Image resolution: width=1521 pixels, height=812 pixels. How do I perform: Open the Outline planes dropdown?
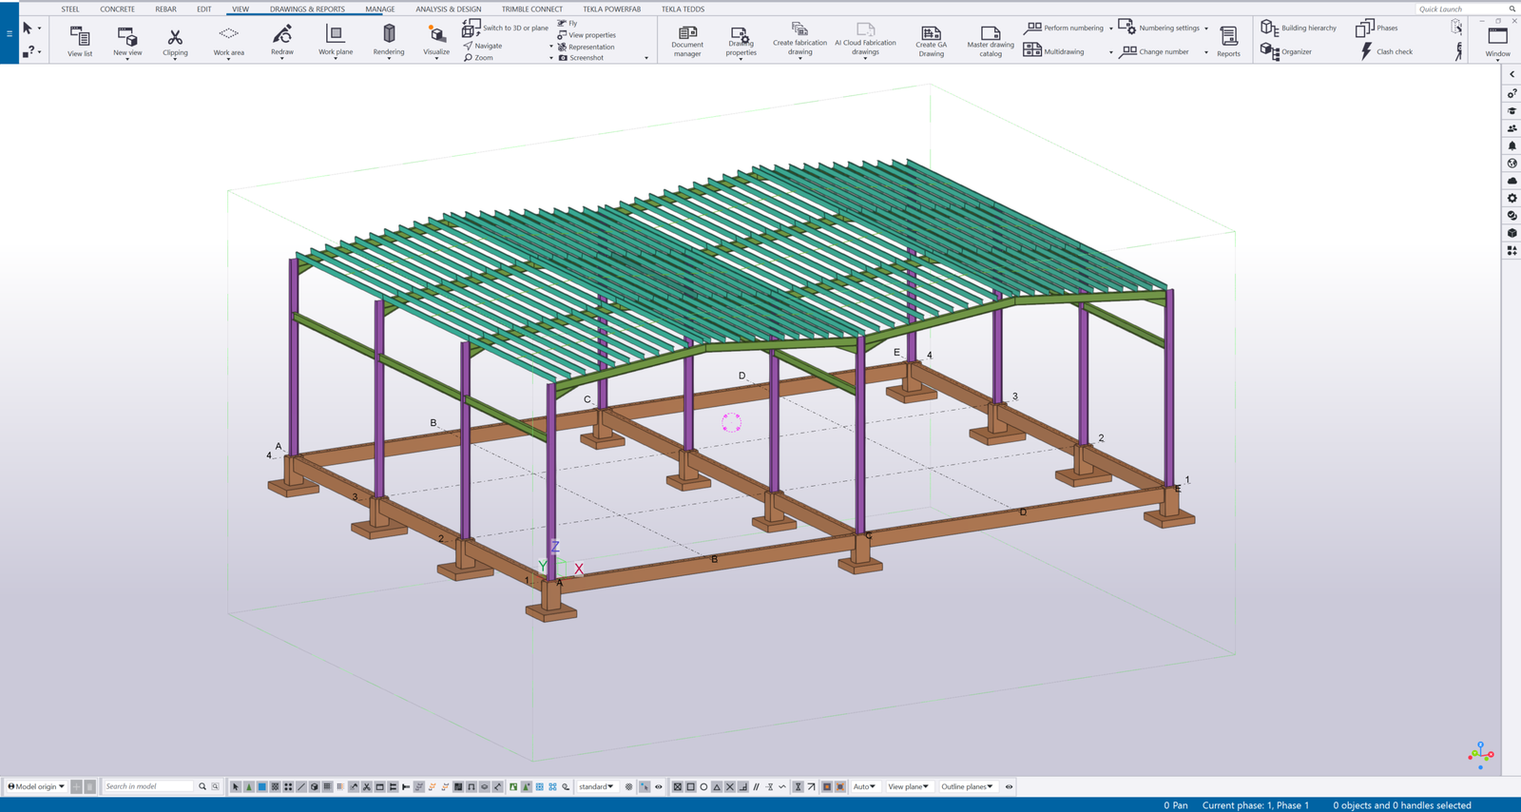967,786
